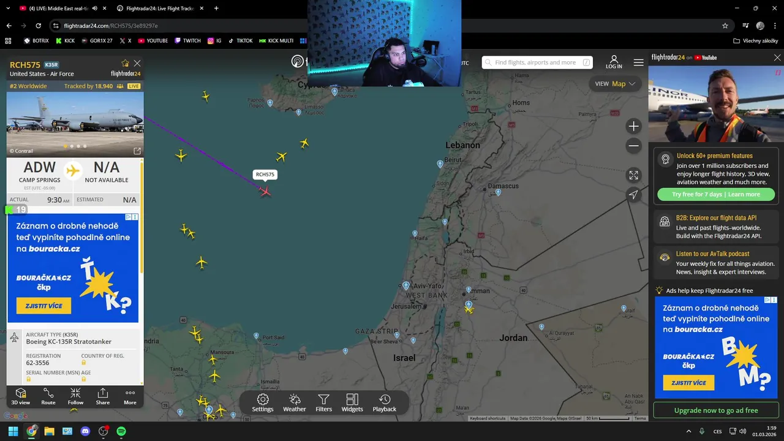
Task: Click the flight search field
Action: coord(537,62)
